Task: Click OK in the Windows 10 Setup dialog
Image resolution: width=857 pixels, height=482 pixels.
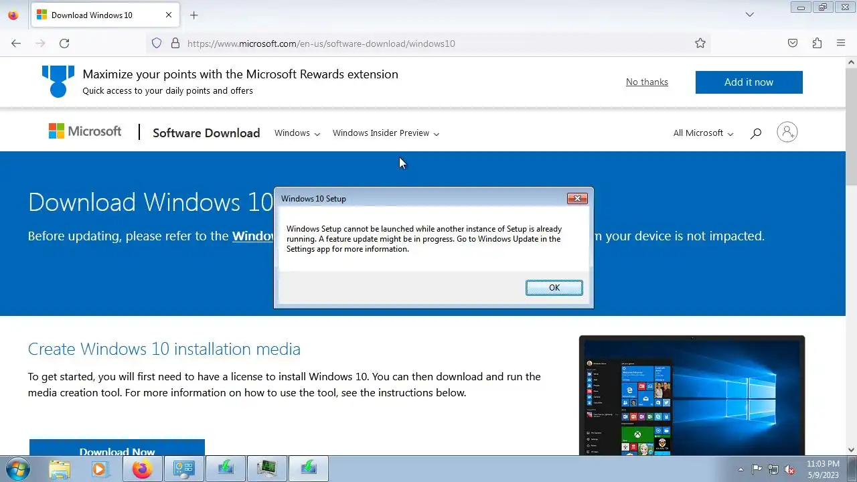Action: click(x=554, y=288)
